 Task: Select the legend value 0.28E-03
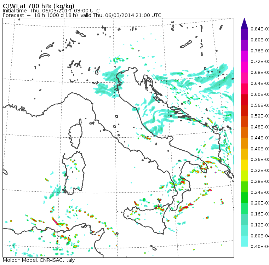pos(260,181)
